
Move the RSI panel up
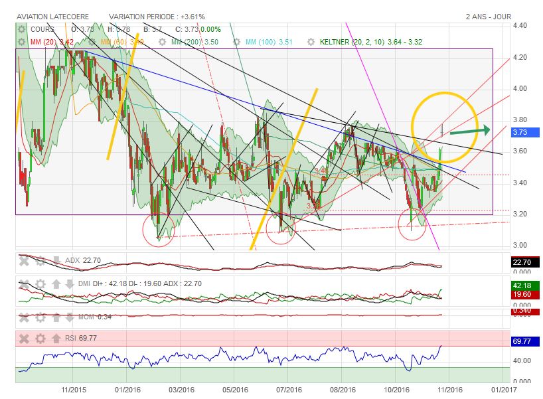pyautogui.click(x=56, y=339)
